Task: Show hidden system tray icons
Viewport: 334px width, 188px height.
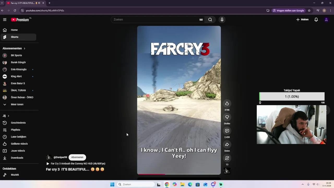Action: (303, 184)
